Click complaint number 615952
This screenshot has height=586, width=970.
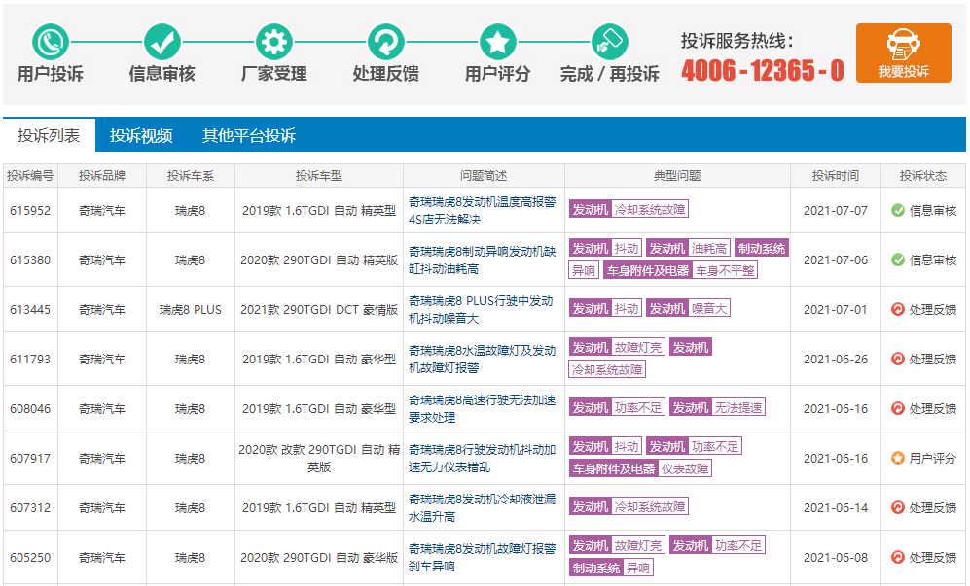(30, 210)
